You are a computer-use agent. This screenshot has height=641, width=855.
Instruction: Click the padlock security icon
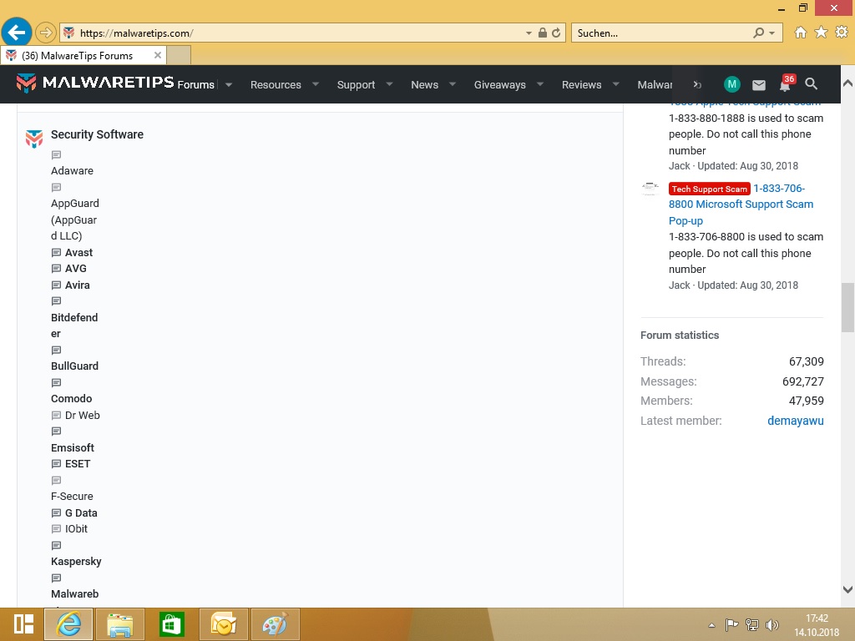[x=543, y=33]
